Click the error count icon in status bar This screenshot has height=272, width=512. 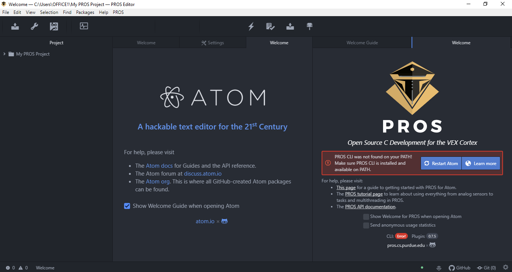[8, 268]
